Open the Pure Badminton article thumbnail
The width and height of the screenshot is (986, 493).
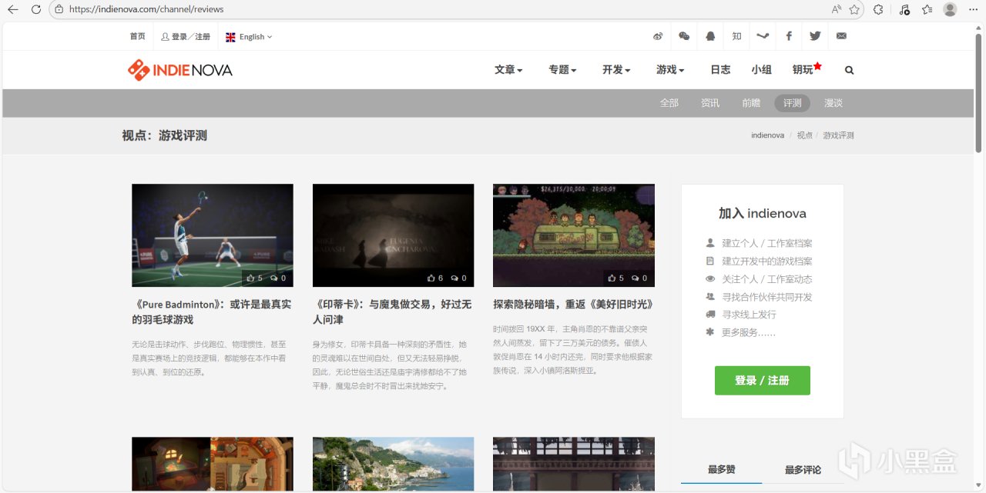point(213,235)
